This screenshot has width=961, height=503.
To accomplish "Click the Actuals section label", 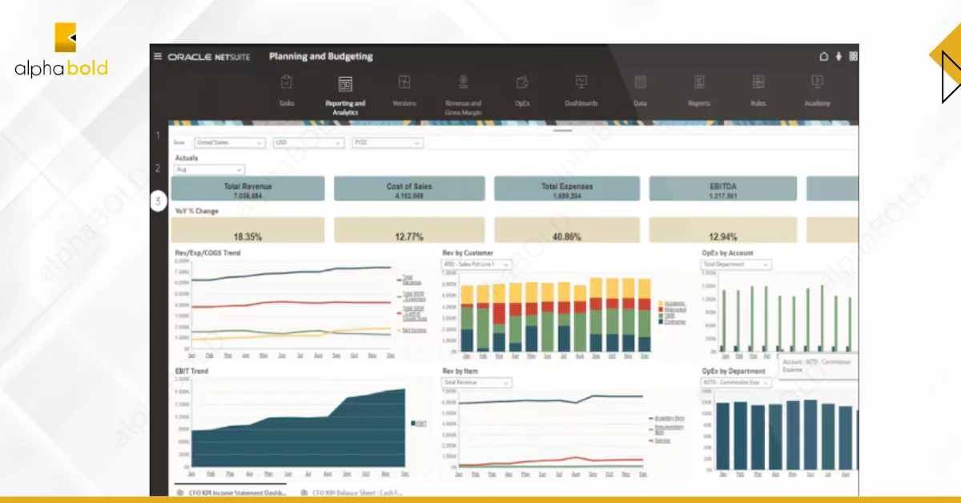I will click(187, 159).
